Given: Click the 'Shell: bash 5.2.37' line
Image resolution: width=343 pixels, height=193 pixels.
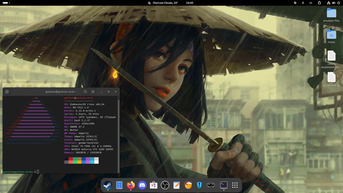Looking at the screenshot, I should [77, 120].
